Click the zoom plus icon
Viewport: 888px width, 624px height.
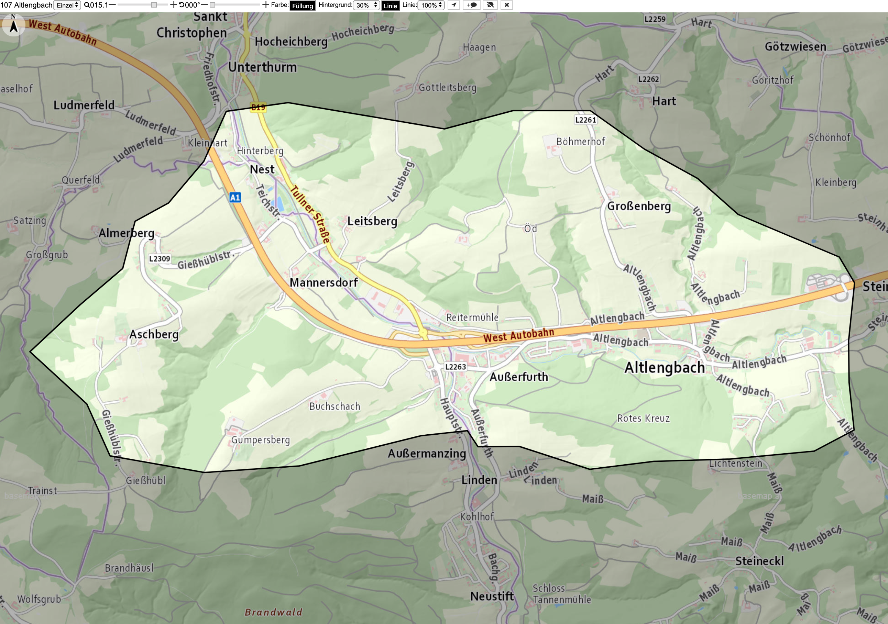pos(173,5)
